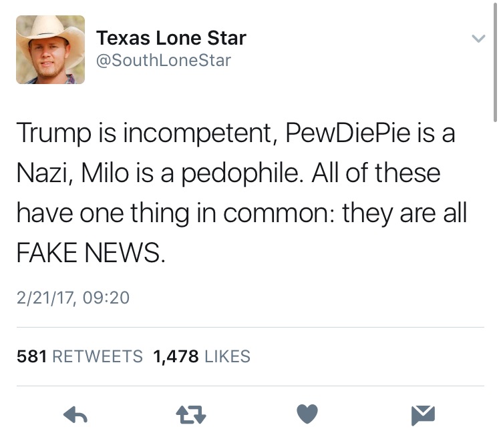Click the "FAKE NEWS" text in tweet
Viewport: 501px width, 441px height.
[x=89, y=252]
